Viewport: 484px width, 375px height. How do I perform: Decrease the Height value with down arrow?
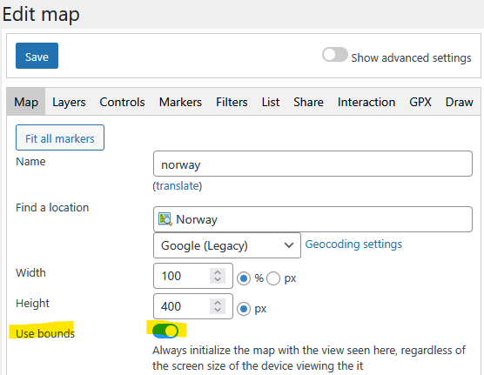[218, 310]
